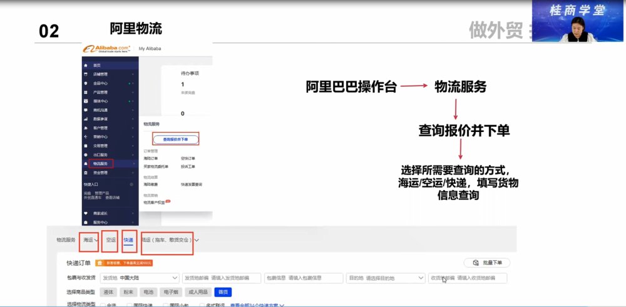Open the 快递发票查询 link
The width and height of the screenshot is (626, 307).
tap(191, 184)
